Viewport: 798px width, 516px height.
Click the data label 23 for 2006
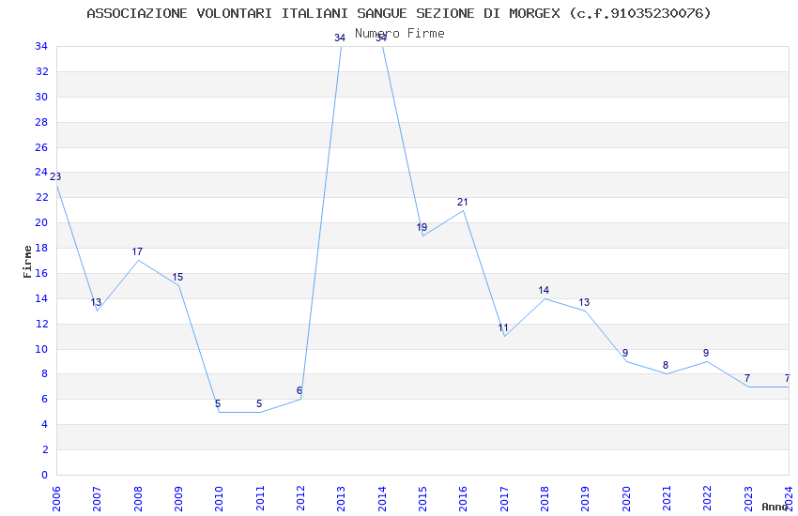click(x=55, y=176)
